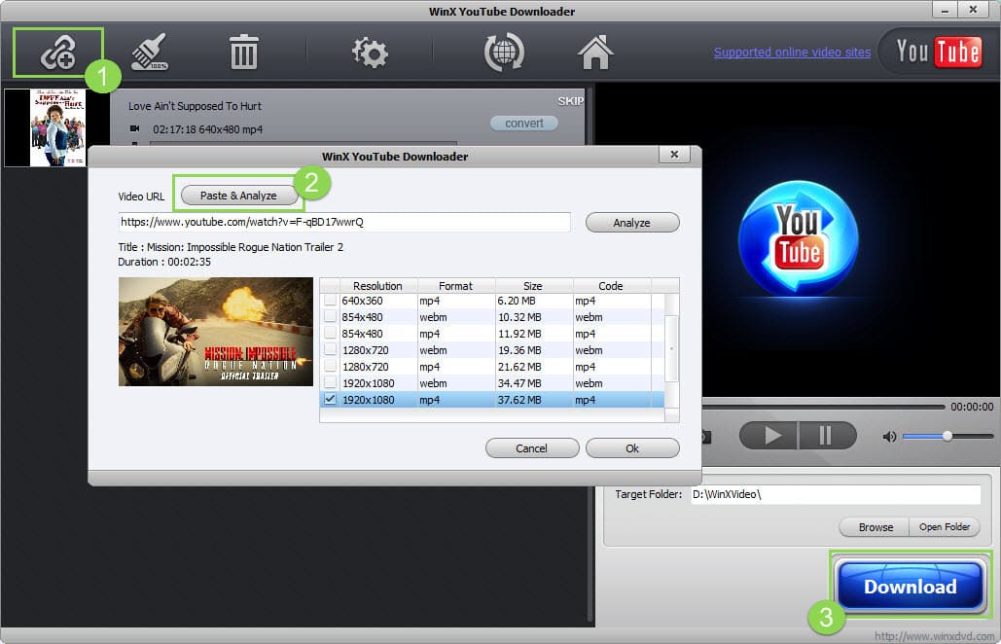Click the play button in preview player

pos(768,436)
